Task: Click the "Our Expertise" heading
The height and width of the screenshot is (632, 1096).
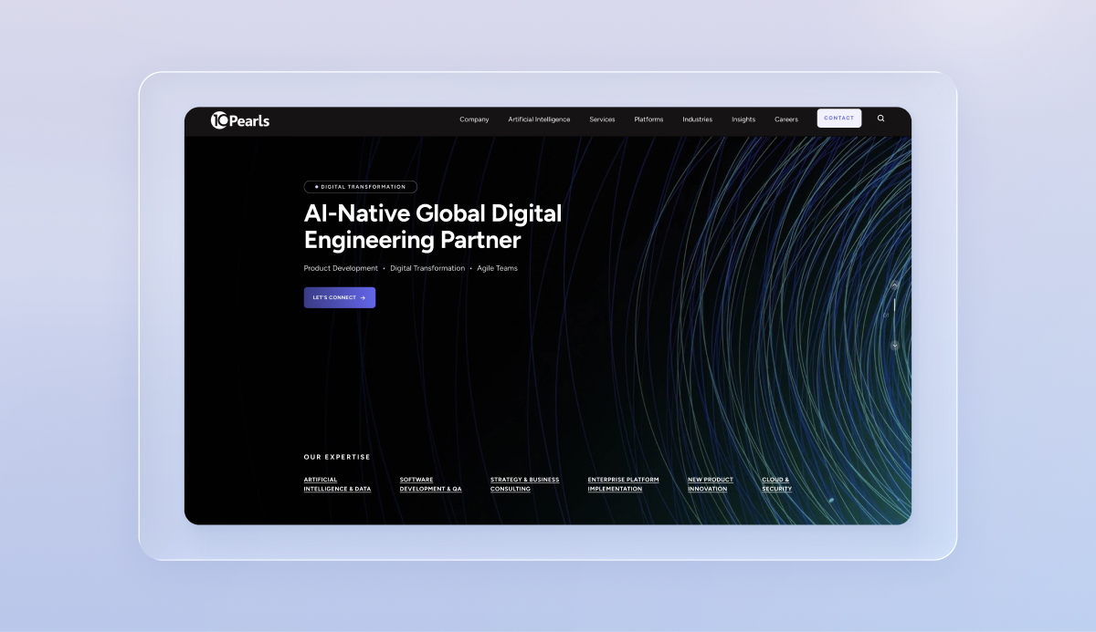Action: (x=337, y=457)
